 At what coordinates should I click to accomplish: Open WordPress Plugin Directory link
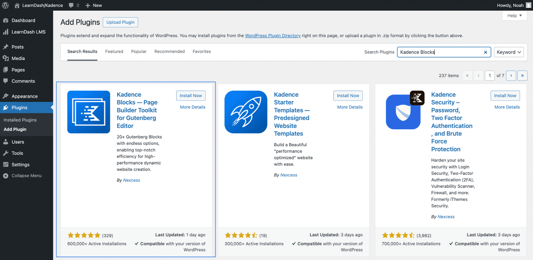point(273,36)
